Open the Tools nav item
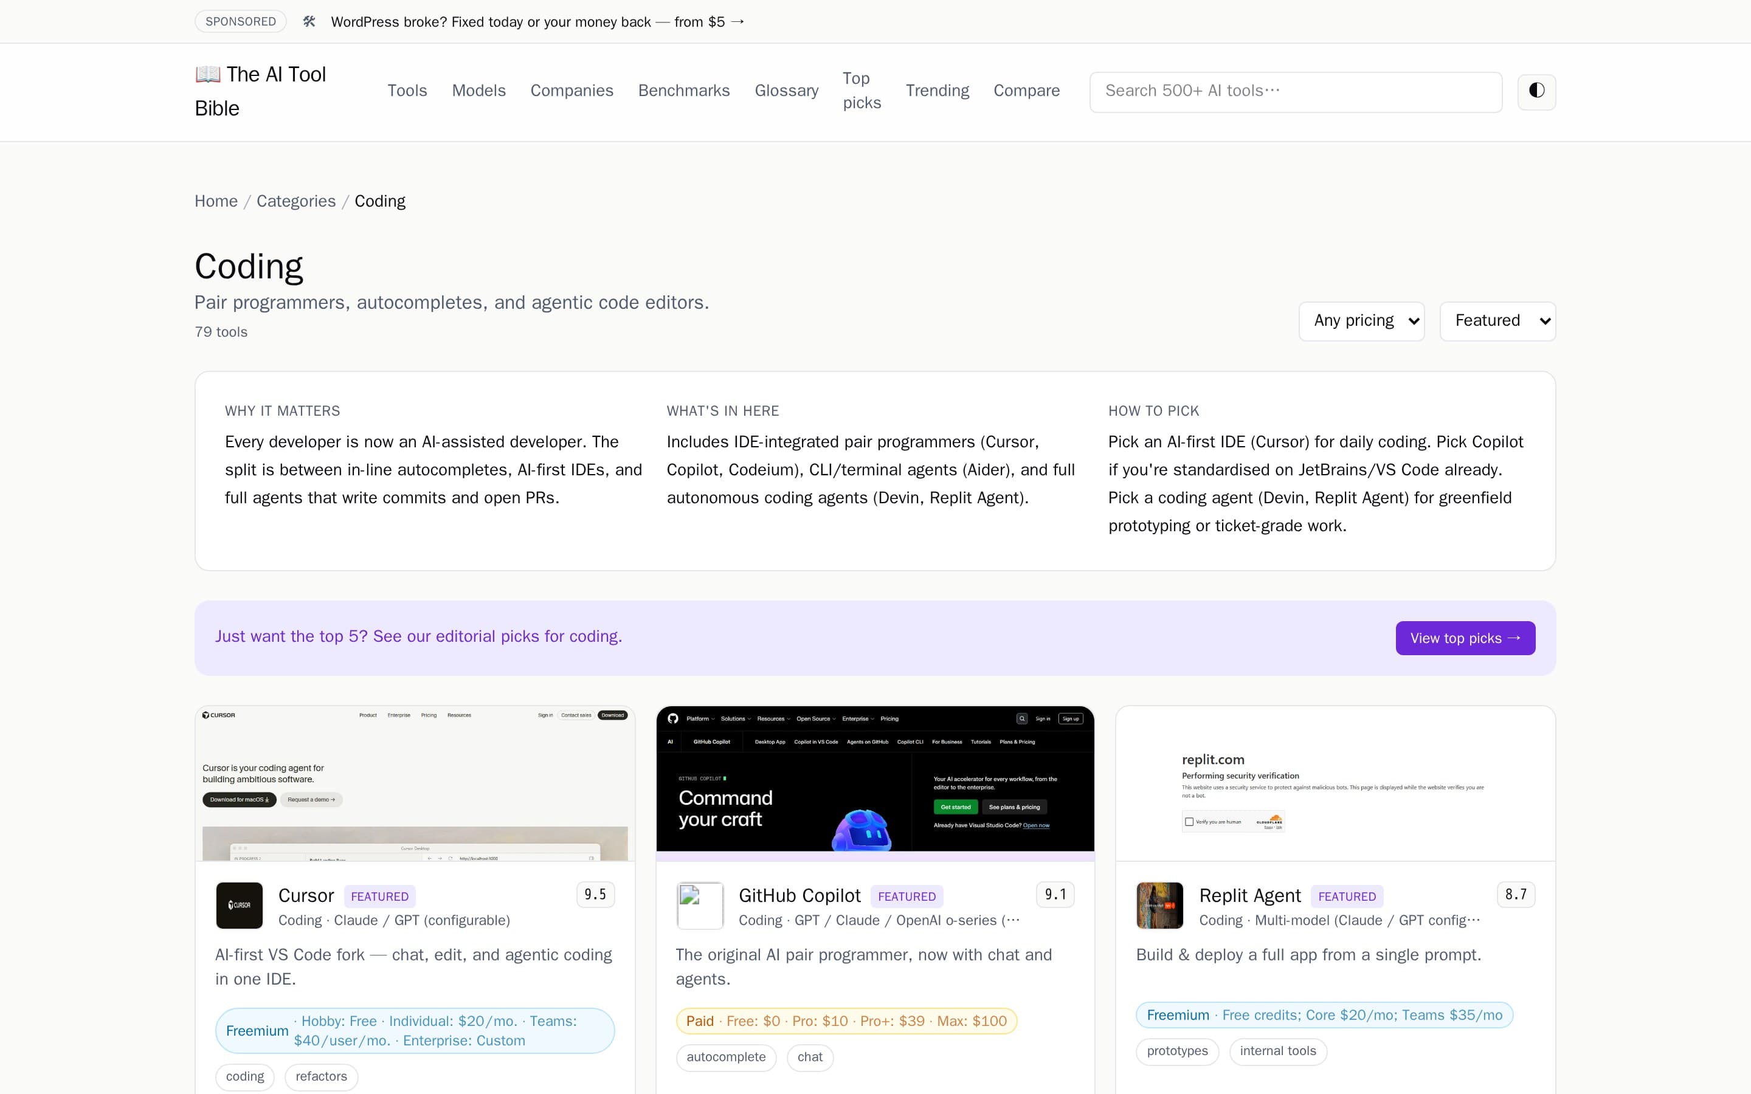The image size is (1751, 1094). 407,91
